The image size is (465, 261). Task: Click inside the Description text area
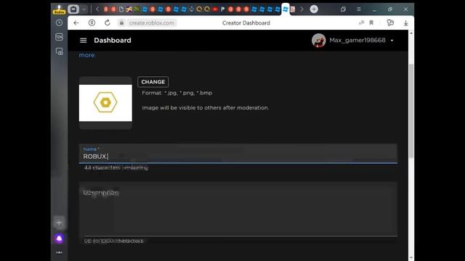[238, 210]
